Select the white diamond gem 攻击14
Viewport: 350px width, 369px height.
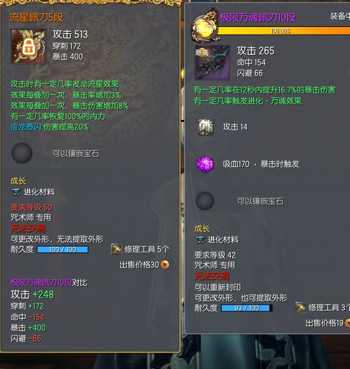coord(205,127)
